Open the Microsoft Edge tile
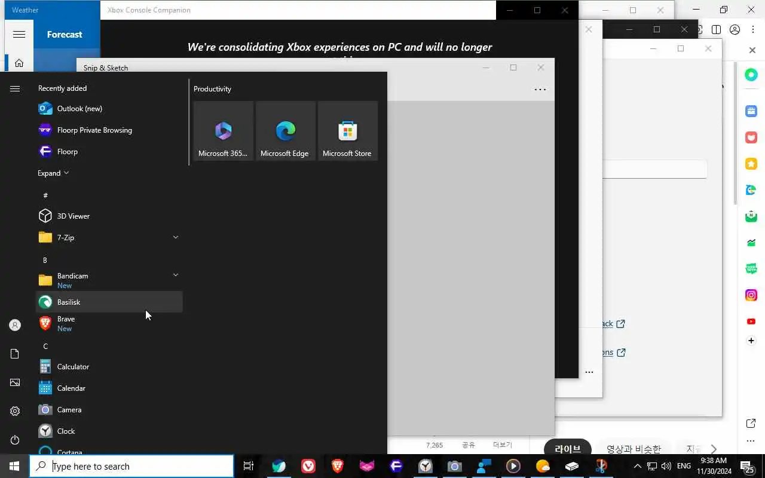 click(286, 131)
